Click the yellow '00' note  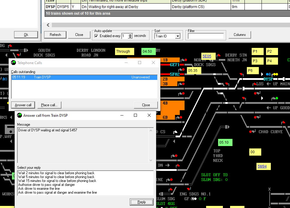[255, 152]
